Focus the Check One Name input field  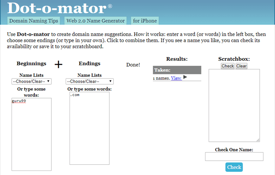234,156
